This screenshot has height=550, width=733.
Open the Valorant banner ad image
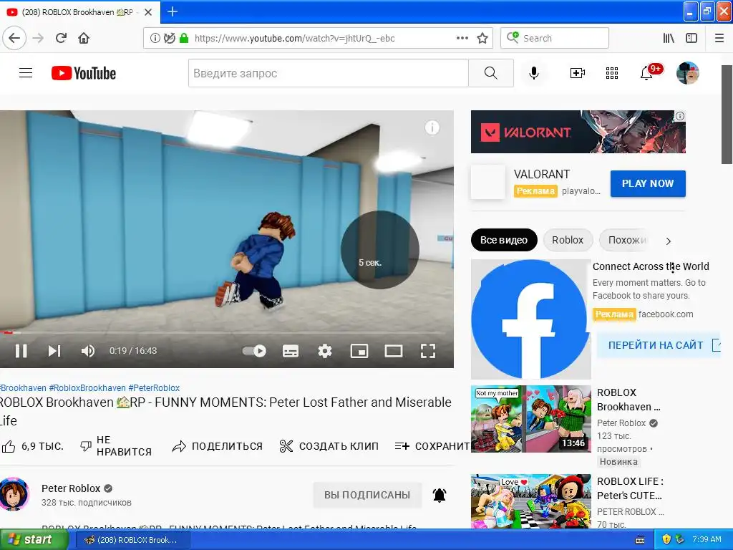[x=578, y=132]
